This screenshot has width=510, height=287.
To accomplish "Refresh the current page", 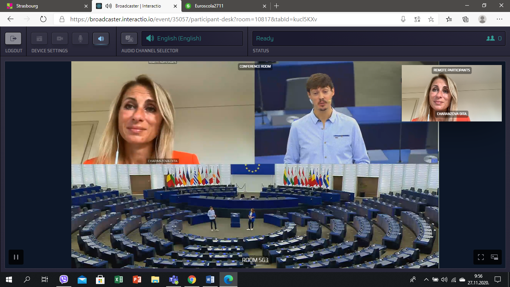I will coord(43,19).
